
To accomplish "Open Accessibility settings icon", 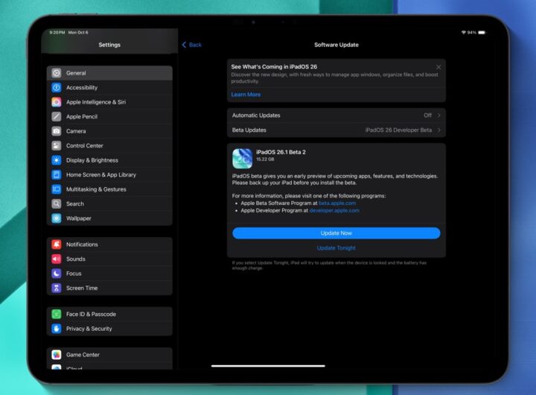I will tap(57, 88).
